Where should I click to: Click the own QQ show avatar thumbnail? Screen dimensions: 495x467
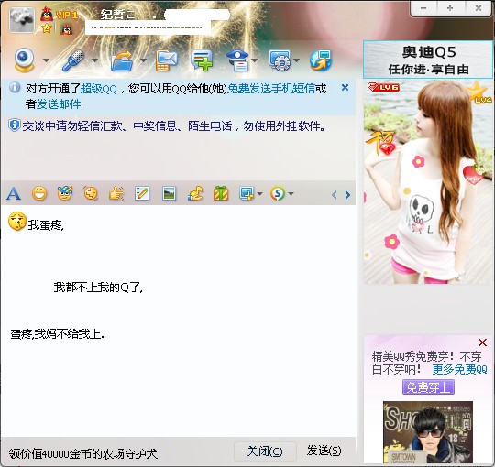[x=428, y=432]
